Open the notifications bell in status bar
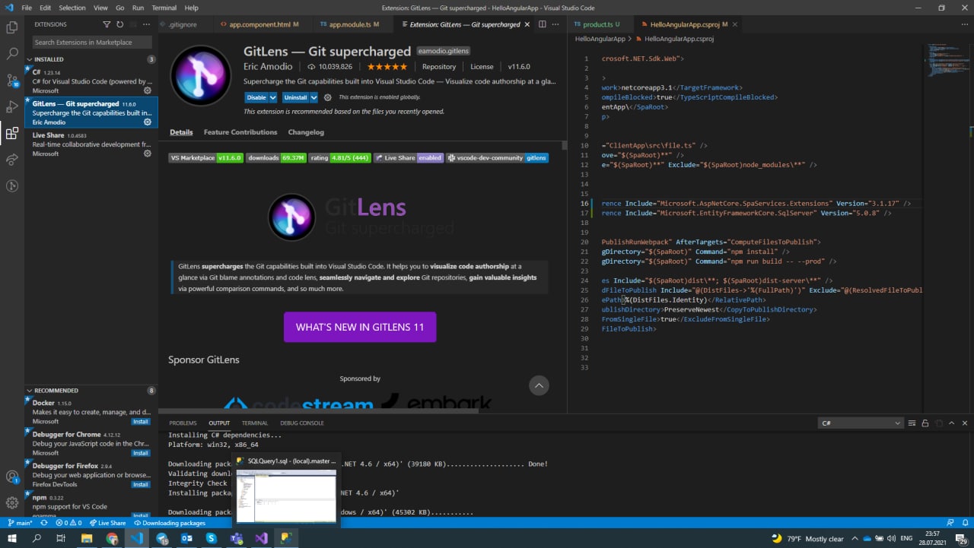Image resolution: width=974 pixels, height=548 pixels. pyautogui.click(x=965, y=523)
